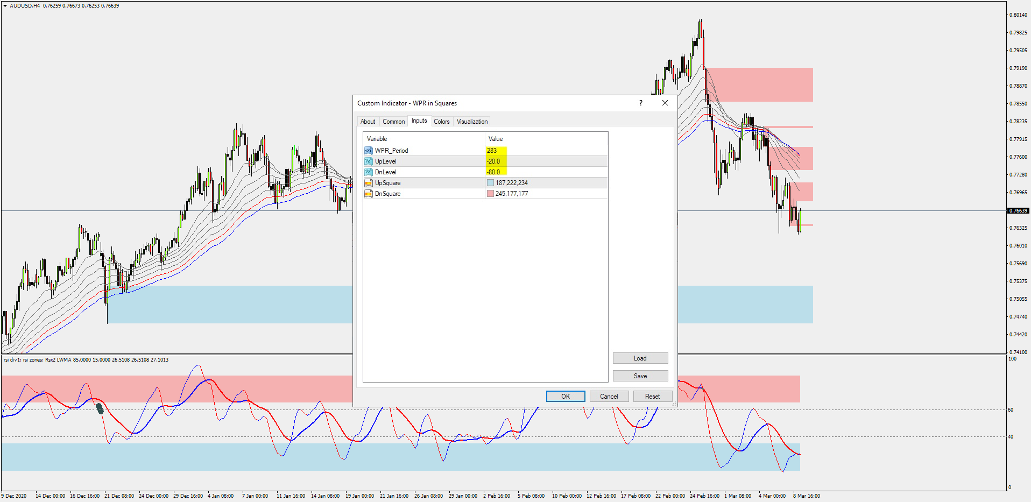Close the WPR in Squares dialog
The width and height of the screenshot is (1031, 502).
pyautogui.click(x=665, y=103)
